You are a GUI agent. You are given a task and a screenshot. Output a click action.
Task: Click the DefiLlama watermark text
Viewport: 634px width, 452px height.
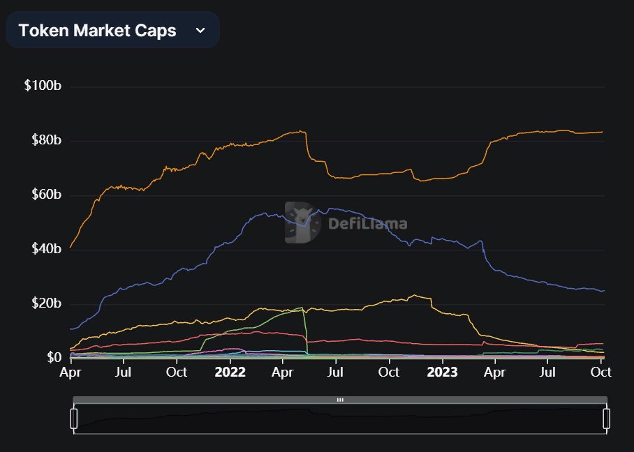(367, 224)
